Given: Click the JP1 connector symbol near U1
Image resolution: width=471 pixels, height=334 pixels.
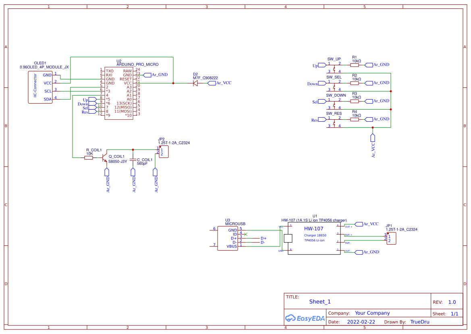Looking at the screenshot, I should (x=391, y=239).
